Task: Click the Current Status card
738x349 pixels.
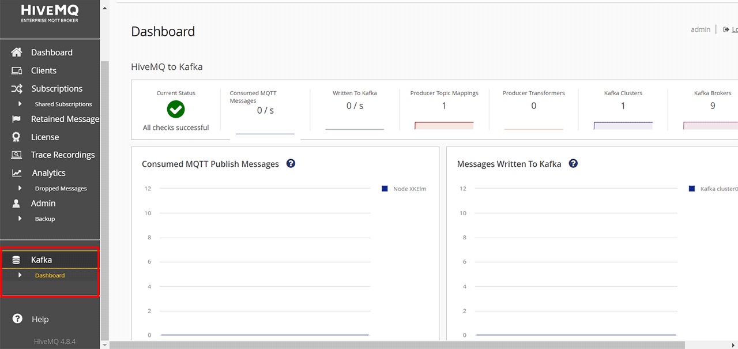Action: (x=176, y=110)
